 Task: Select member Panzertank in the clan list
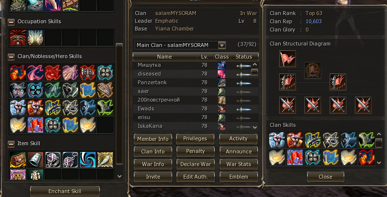(x=195, y=82)
